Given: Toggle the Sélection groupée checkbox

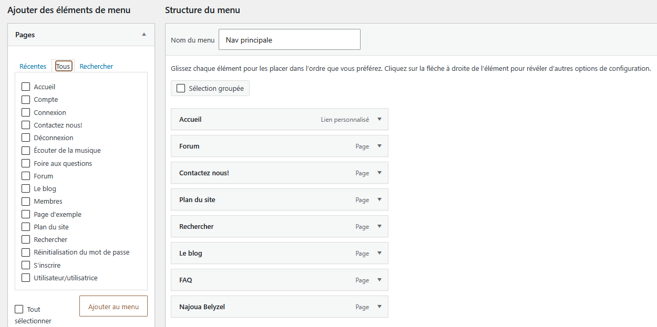Looking at the screenshot, I should (181, 88).
